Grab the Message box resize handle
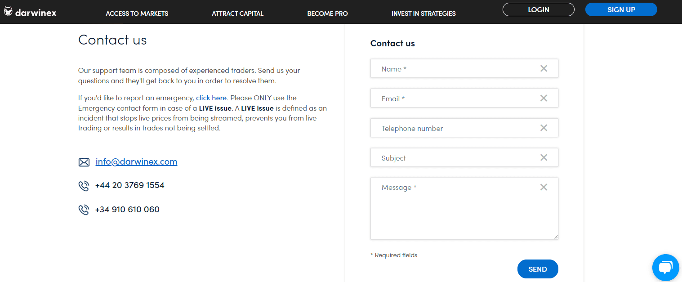Viewport: 682px width, 282px height. (x=556, y=237)
